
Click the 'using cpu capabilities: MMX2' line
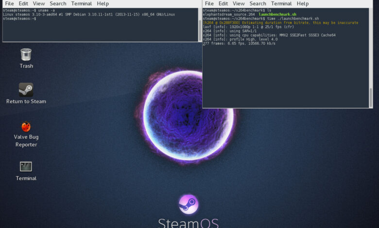tap(269, 35)
